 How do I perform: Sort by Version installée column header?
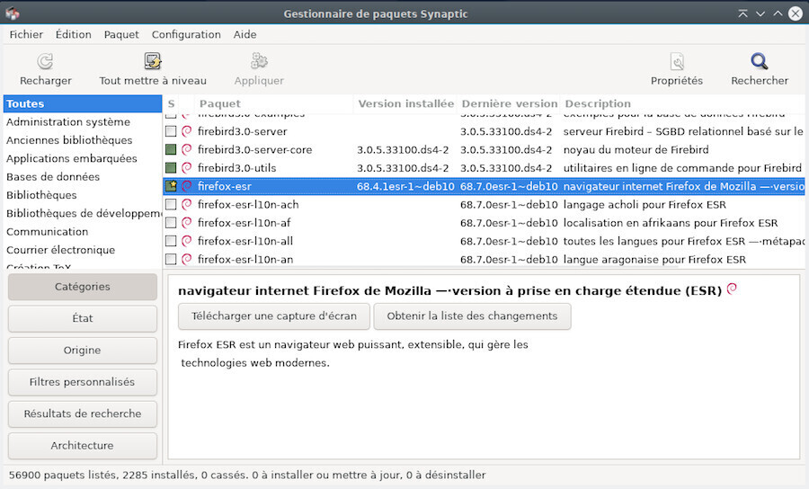click(x=405, y=103)
